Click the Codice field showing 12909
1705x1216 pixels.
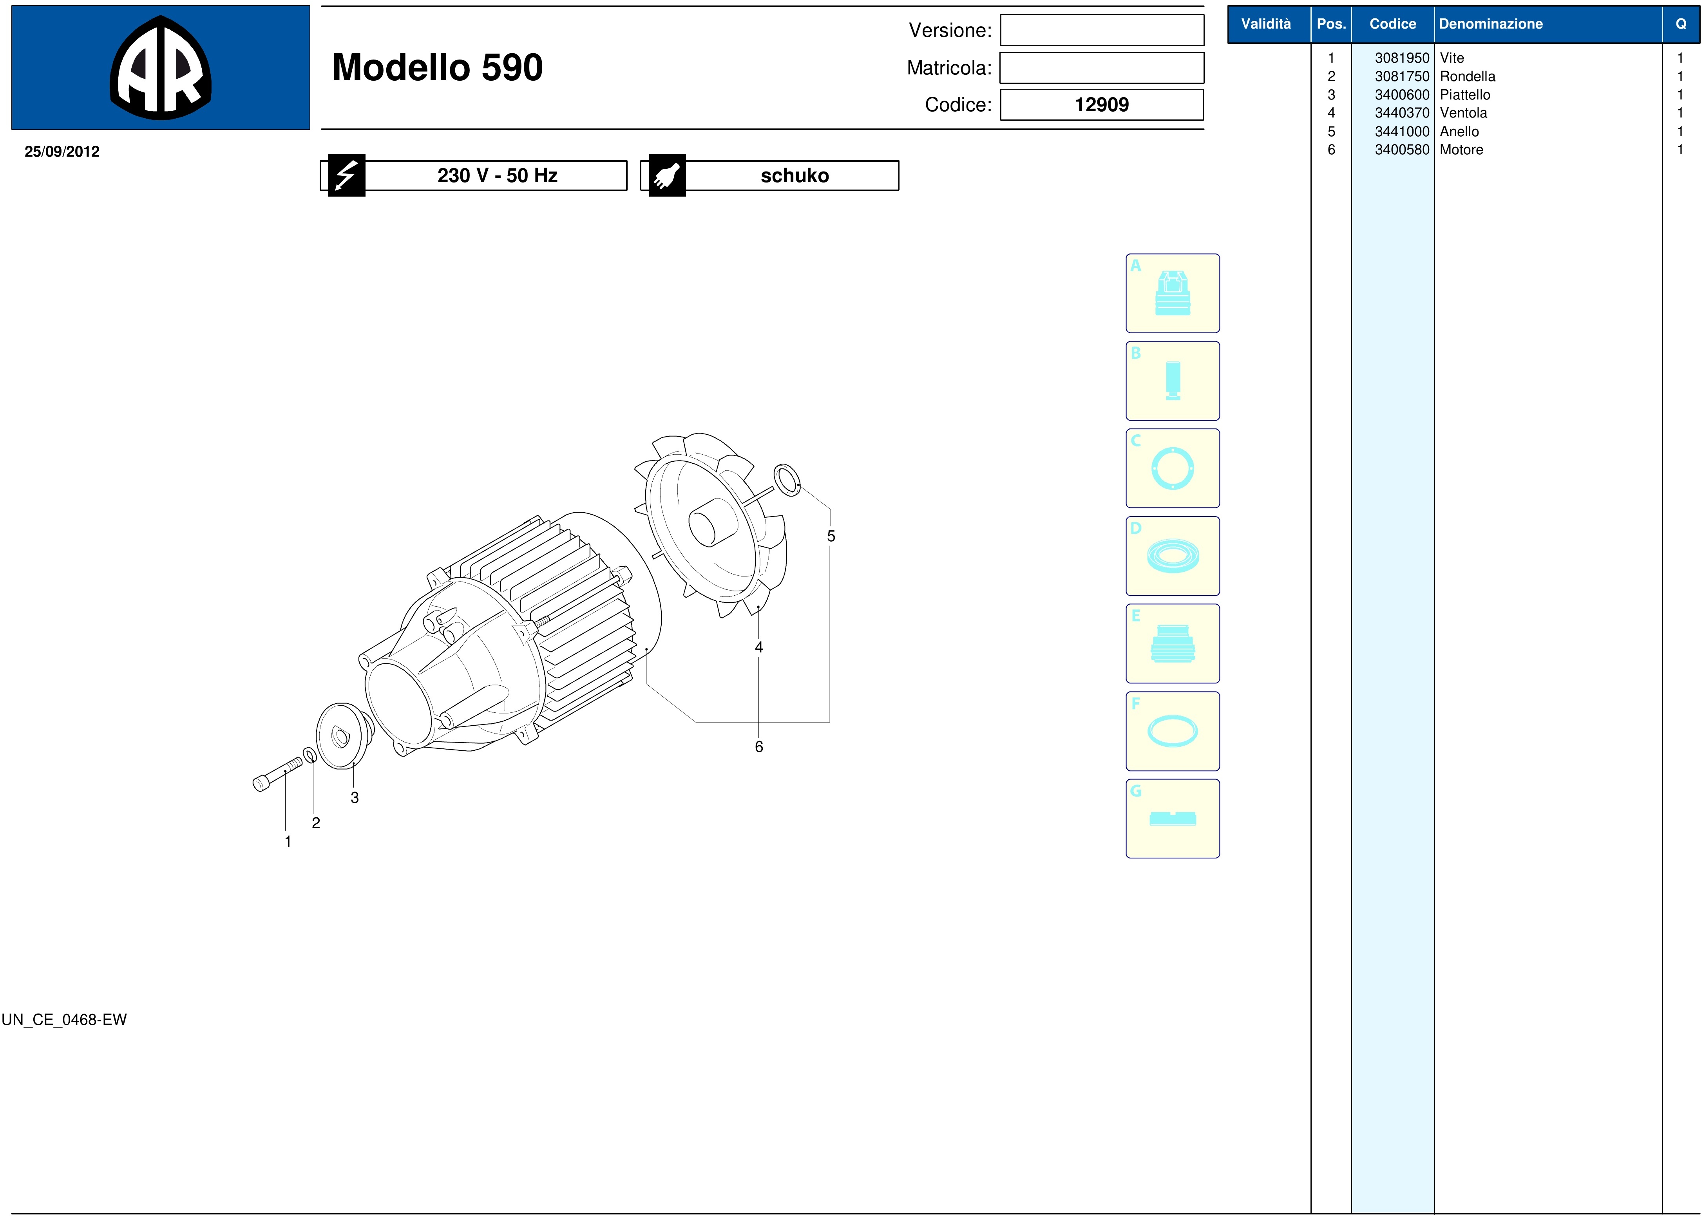coord(1101,105)
